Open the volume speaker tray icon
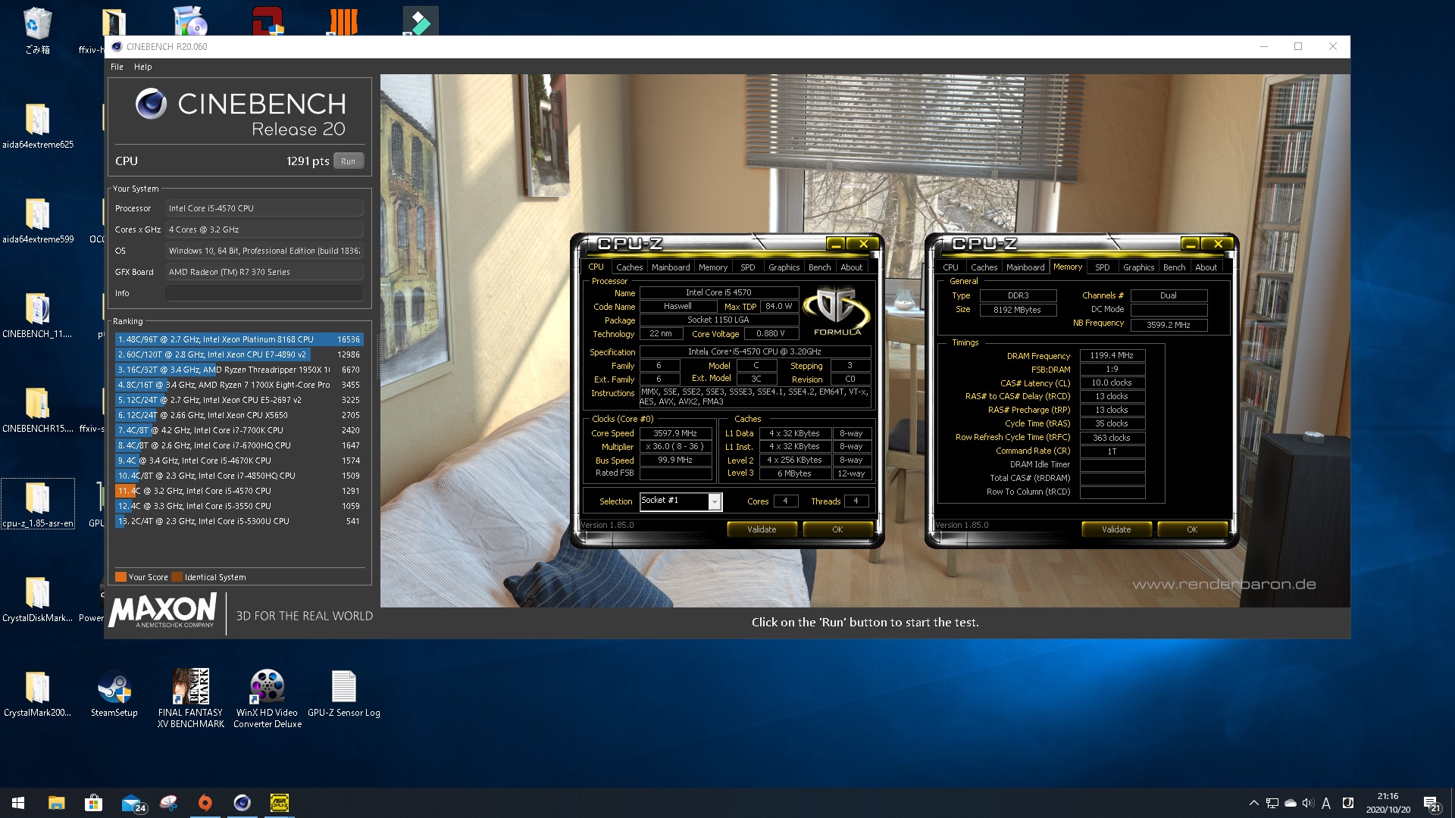 [1308, 803]
